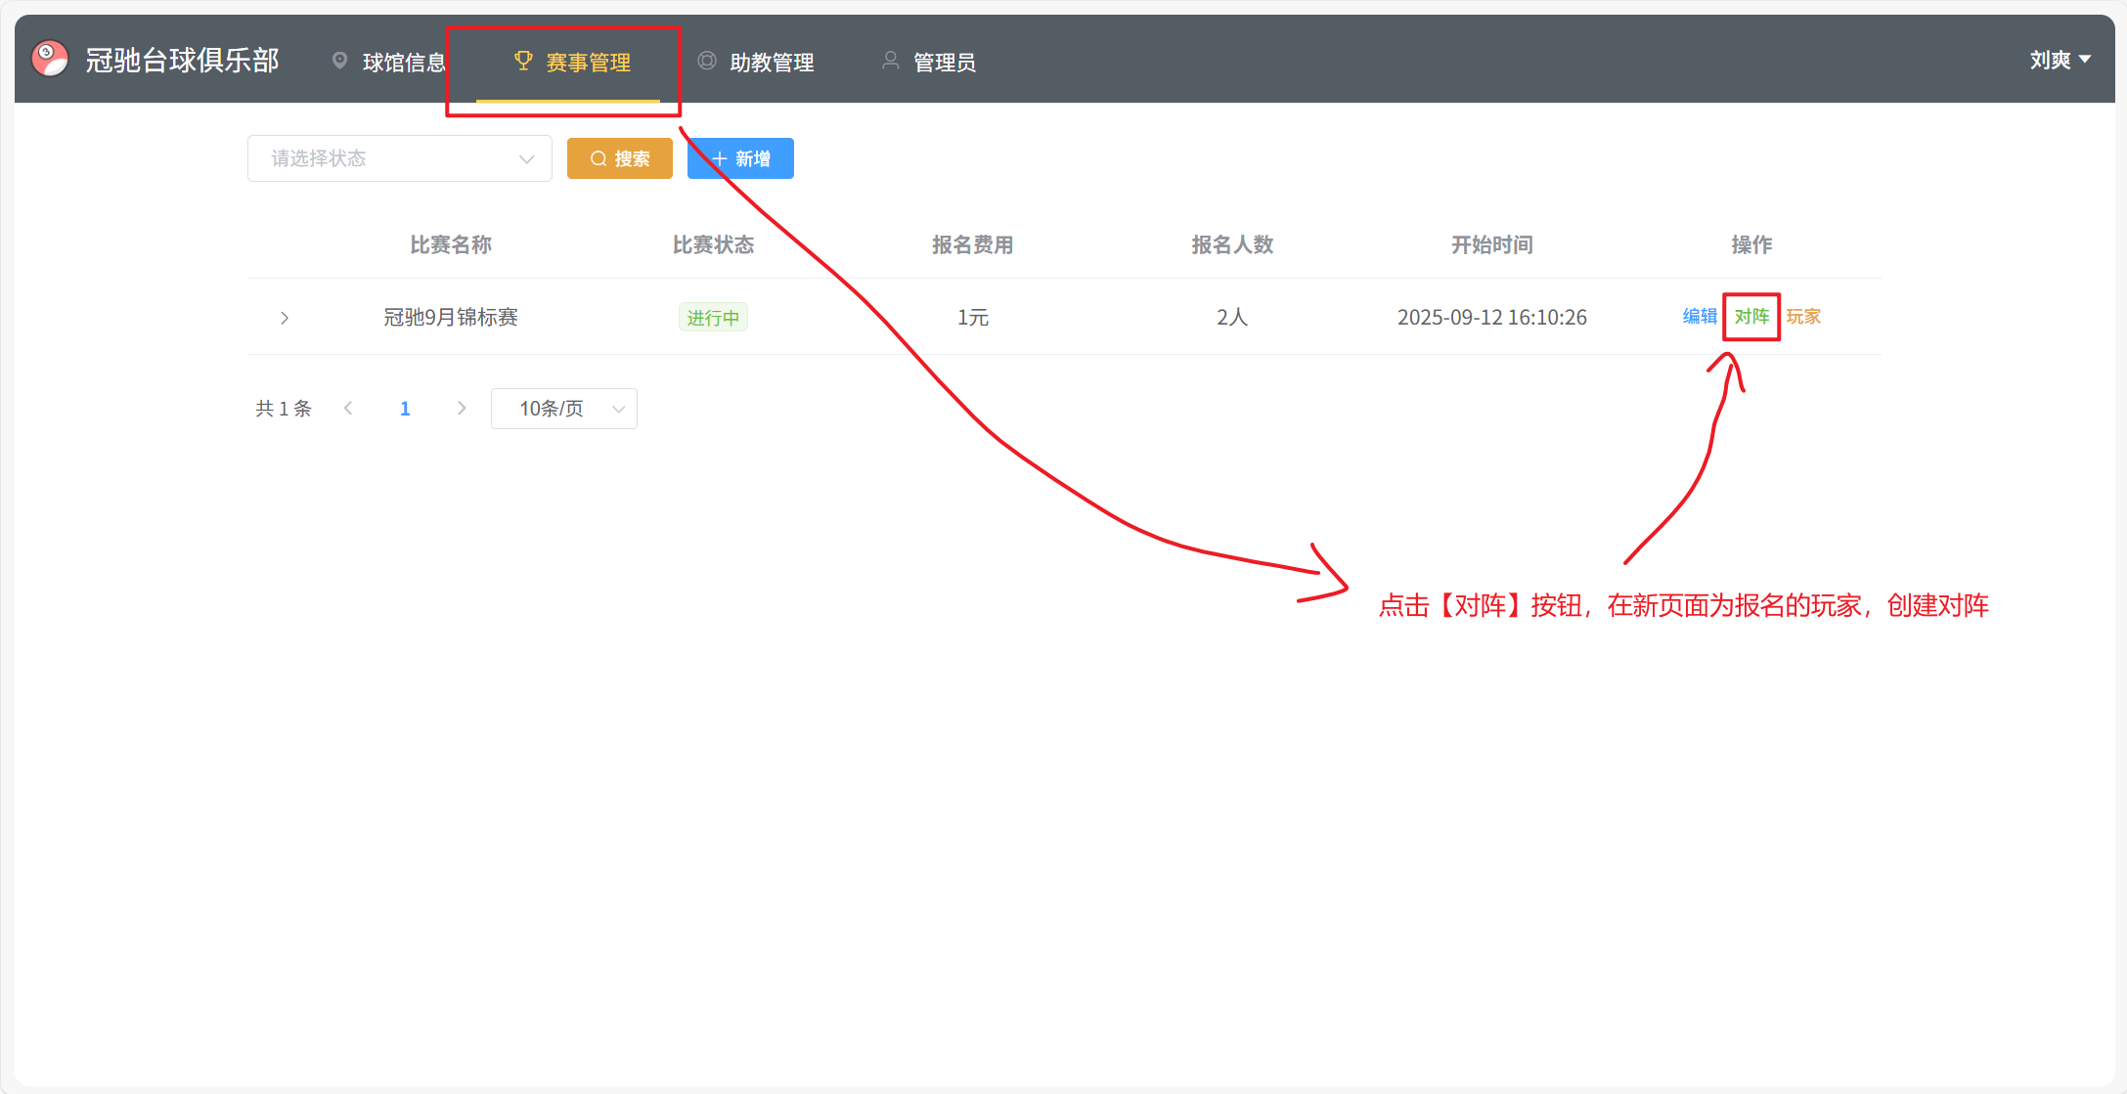
Task: Click the 助教管理 lifebuoy icon
Action: [x=706, y=61]
